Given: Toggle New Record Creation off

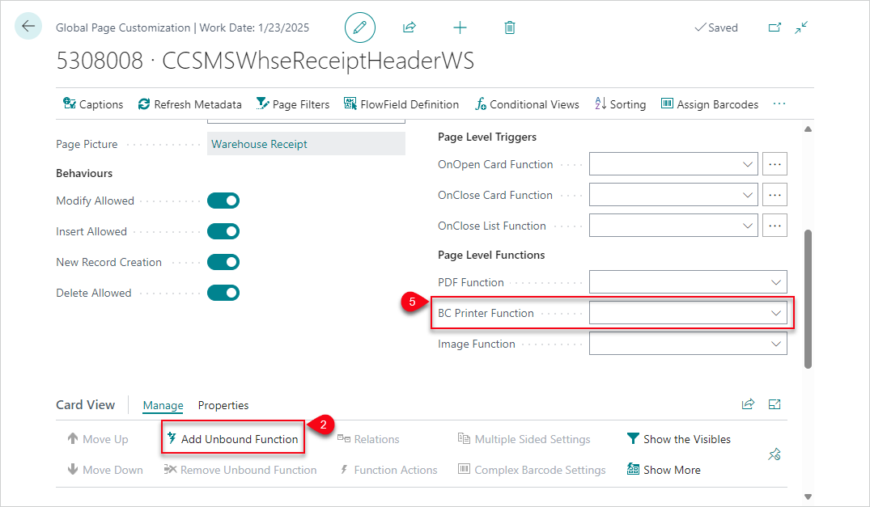Looking at the screenshot, I should click(223, 261).
